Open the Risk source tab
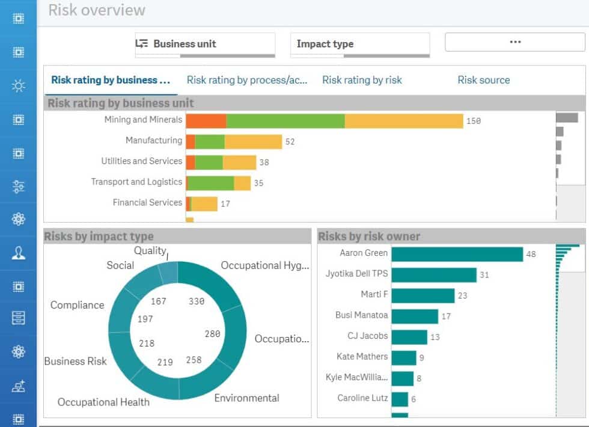 coord(484,80)
